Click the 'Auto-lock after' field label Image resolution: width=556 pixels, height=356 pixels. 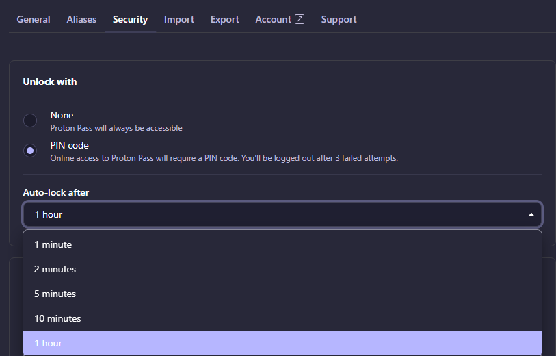[56, 192]
